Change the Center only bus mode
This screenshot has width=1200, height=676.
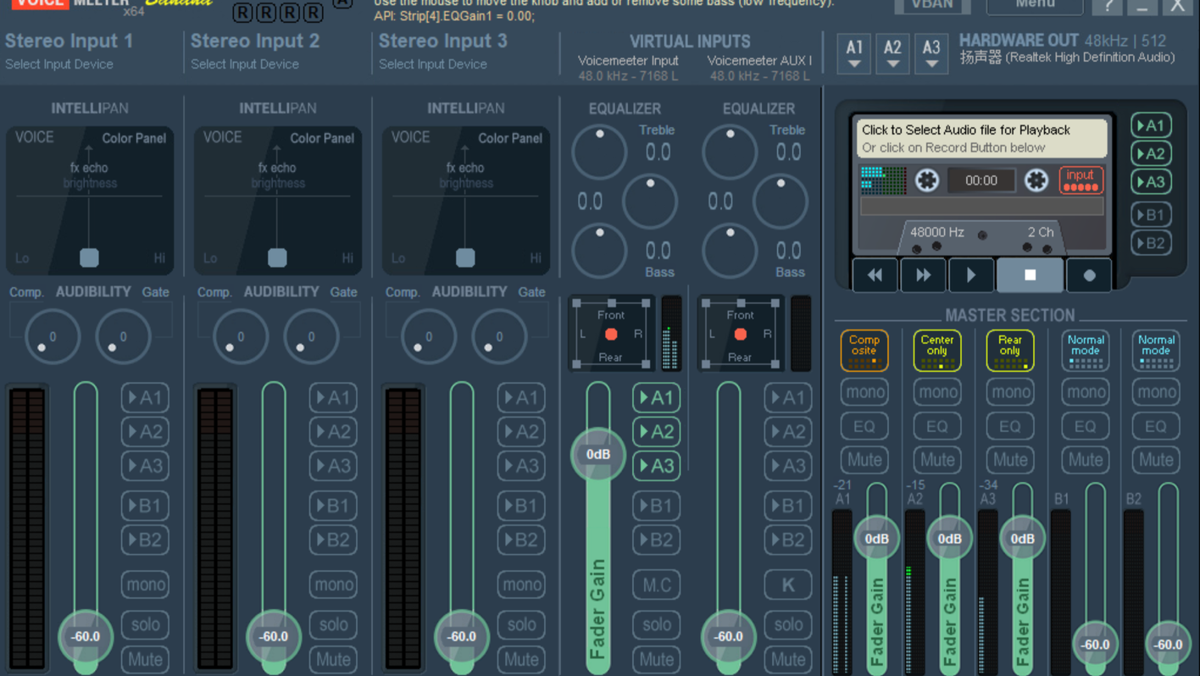(x=937, y=350)
